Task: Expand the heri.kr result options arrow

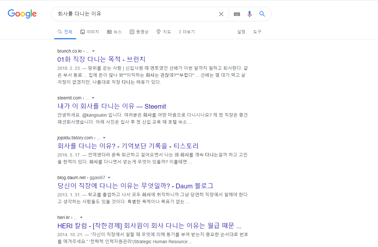Action: pyautogui.click(x=82, y=218)
